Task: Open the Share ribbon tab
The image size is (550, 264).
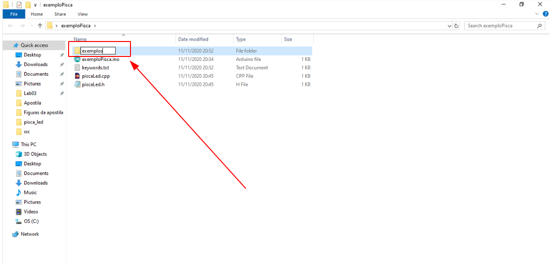Action: pos(60,14)
